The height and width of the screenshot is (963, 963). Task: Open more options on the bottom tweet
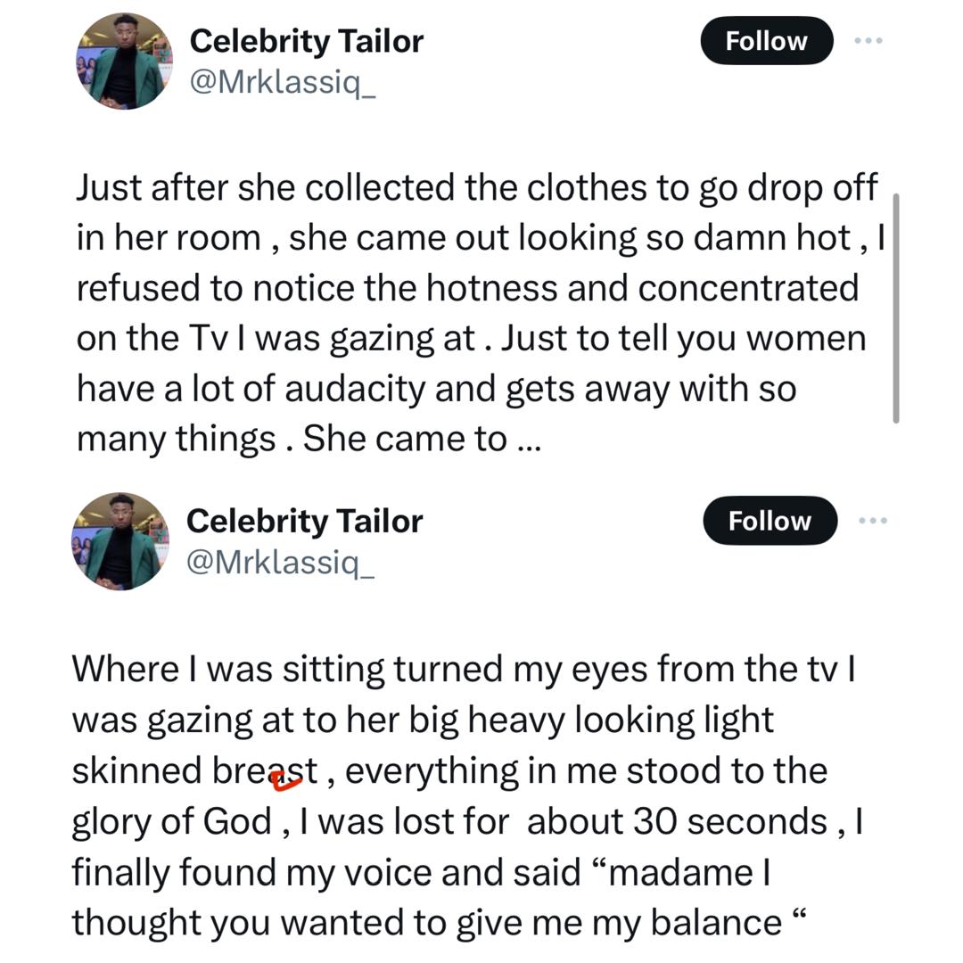(x=873, y=521)
